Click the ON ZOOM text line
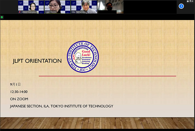Screen dimensions: 195x131 coord(19,99)
